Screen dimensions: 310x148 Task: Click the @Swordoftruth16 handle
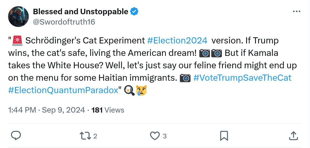pyautogui.click(x=64, y=22)
